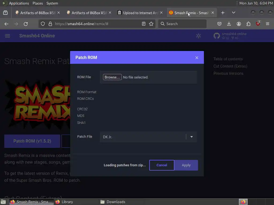Close the Patch ROM dialog
This screenshot has width=274, height=205.
click(197, 58)
